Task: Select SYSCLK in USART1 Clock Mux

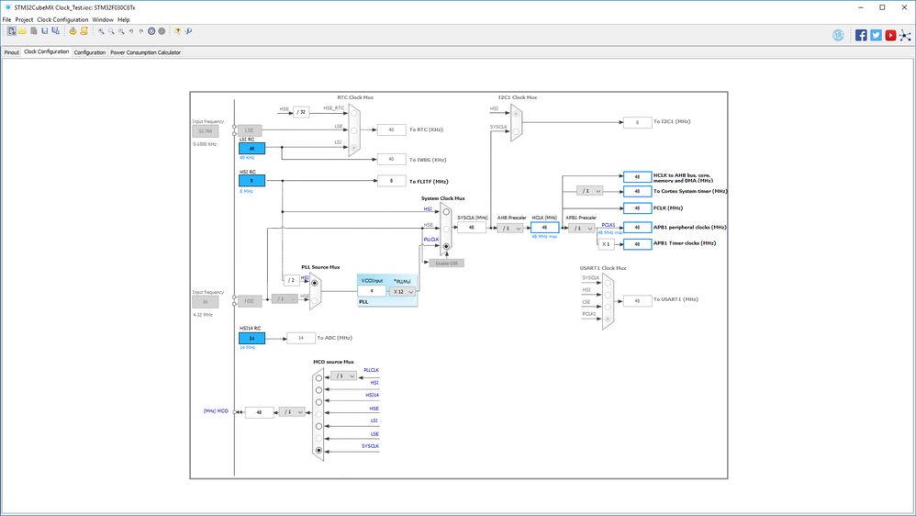Action: point(608,283)
